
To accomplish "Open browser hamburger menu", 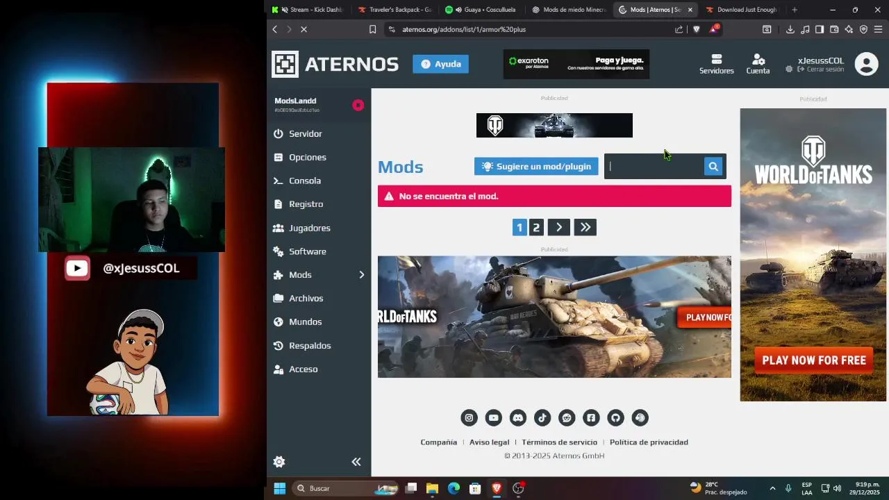I will [x=878, y=29].
